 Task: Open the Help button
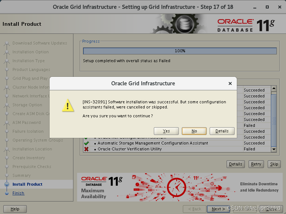(x=15, y=209)
